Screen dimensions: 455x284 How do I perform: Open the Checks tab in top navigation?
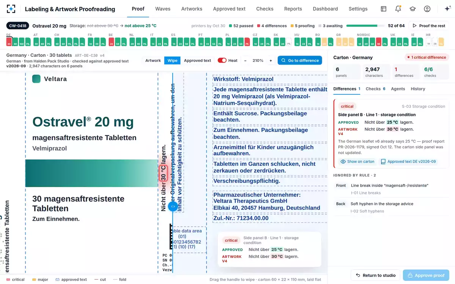point(265,9)
